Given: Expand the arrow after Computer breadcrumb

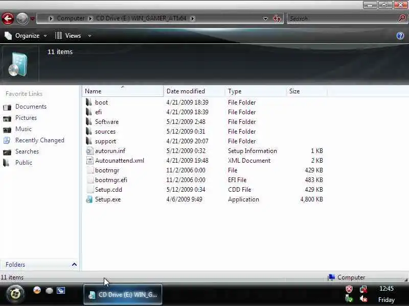Looking at the screenshot, I should pyautogui.click(x=90, y=18).
